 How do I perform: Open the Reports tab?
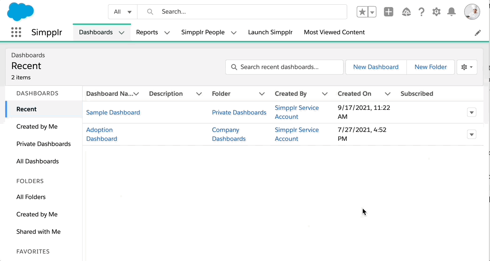pyautogui.click(x=147, y=32)
